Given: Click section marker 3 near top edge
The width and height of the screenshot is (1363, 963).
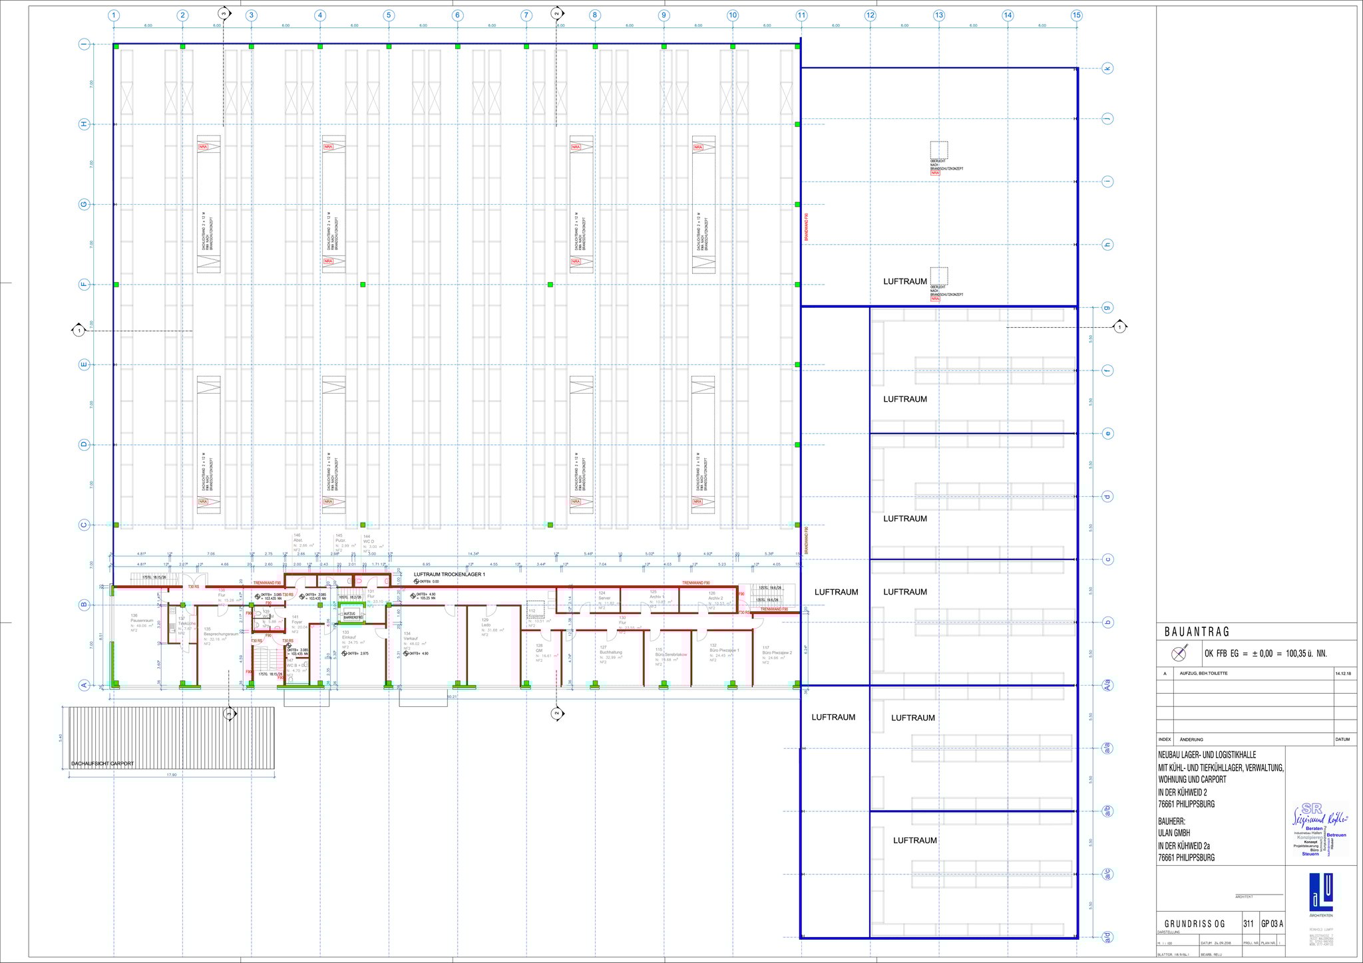Looking at the screenshot, I should tap(224, 13).
